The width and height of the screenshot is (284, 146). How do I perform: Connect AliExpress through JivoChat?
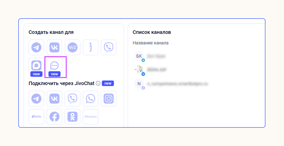tap(91, 117)
